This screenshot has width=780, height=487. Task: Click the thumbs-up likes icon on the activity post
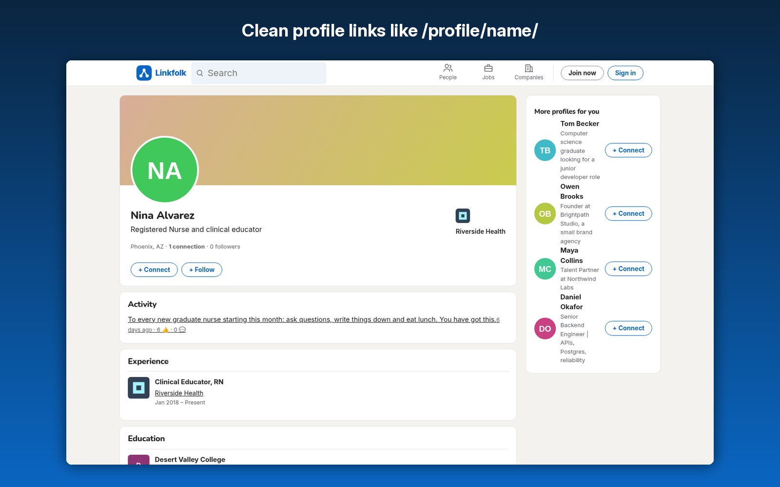point(166,330)
